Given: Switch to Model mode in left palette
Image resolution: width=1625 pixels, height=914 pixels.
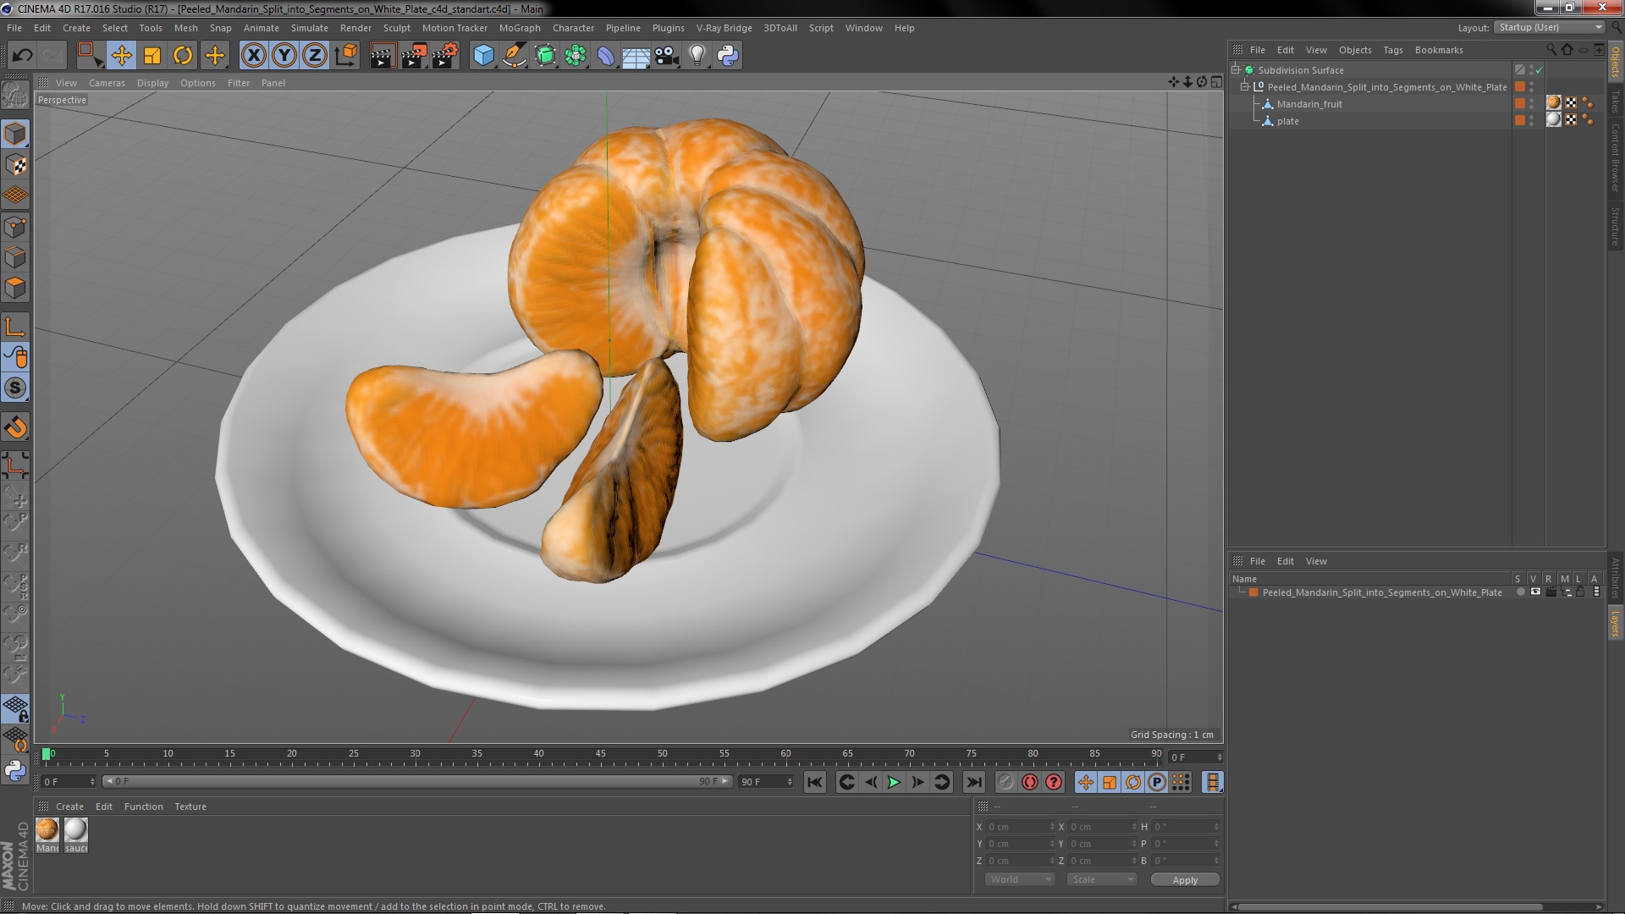Looking at the screenshot, I should (15, 135).
